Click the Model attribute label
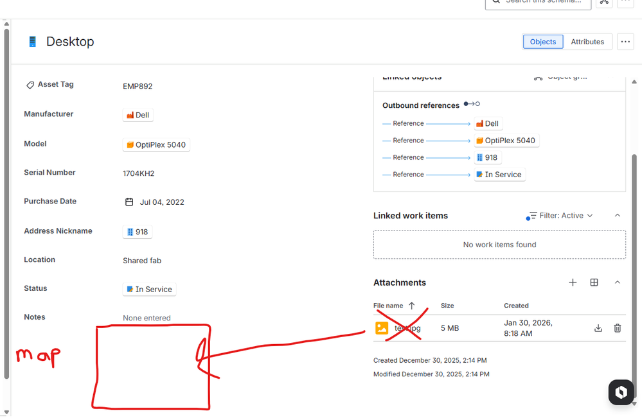The width and height of the screenshot is (642, 418). pyautogui.click(x=35, y=144)
